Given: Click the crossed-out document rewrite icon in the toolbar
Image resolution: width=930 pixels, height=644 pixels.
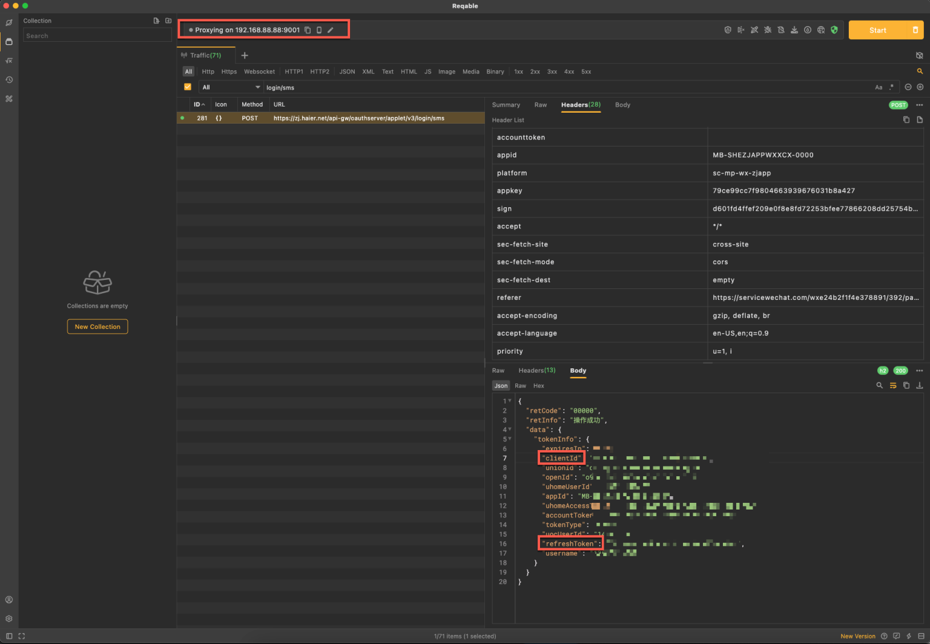Looking at the screenshot, I should 781,30.
